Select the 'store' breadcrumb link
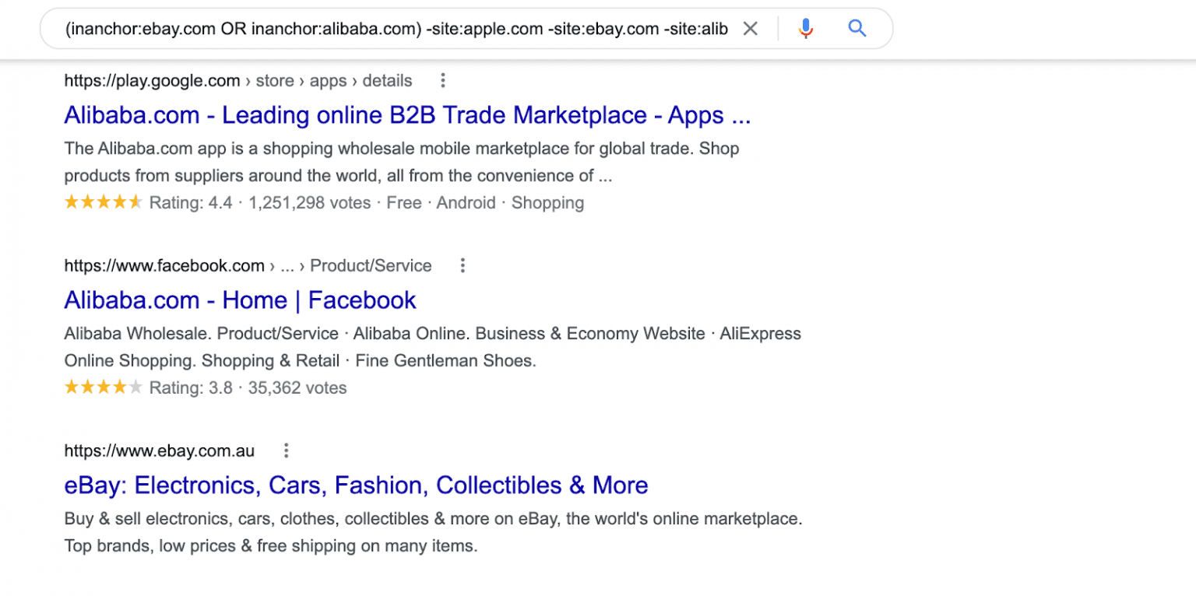 tap(275, 80)
